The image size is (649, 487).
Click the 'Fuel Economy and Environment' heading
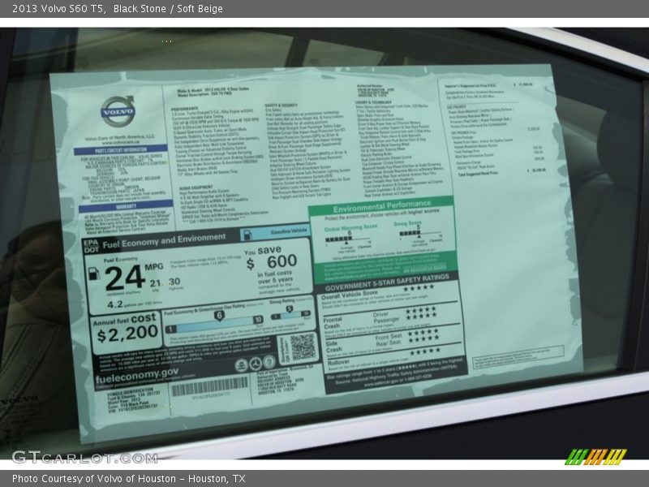165,240
